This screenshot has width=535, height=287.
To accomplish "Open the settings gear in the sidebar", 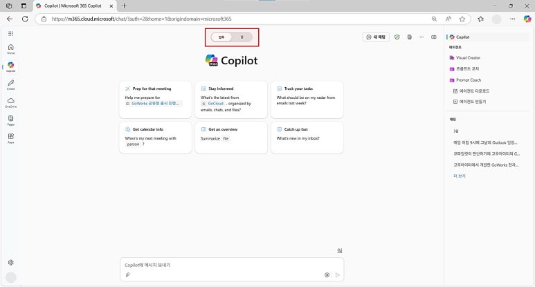I will point(10,262).
